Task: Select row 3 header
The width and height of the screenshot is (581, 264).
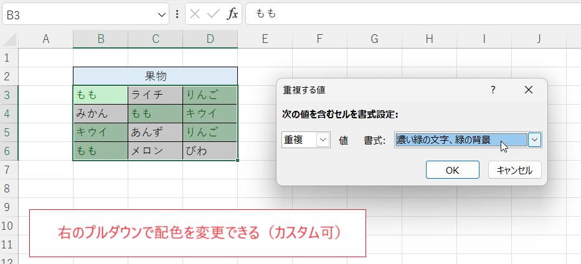Action: pos(9,95)
